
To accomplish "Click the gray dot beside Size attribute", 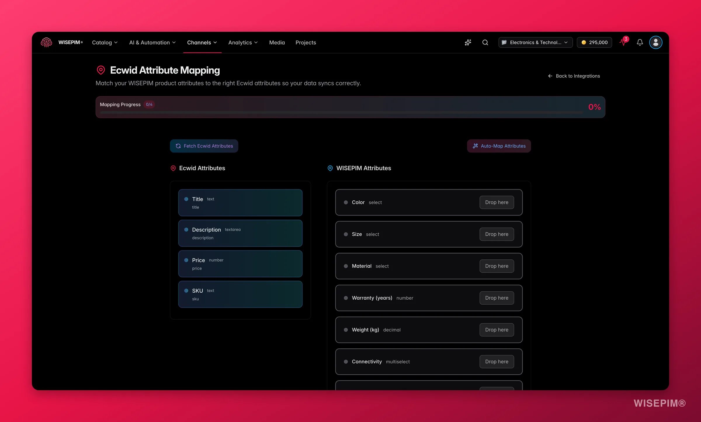I will pyautogui.click(x=346, y=234).
